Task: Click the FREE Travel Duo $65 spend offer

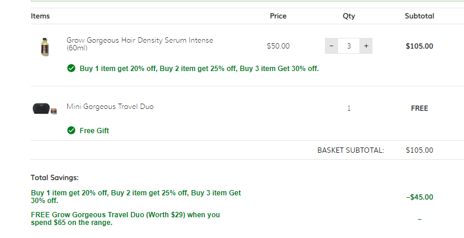Action: click(x=125, y=218)
